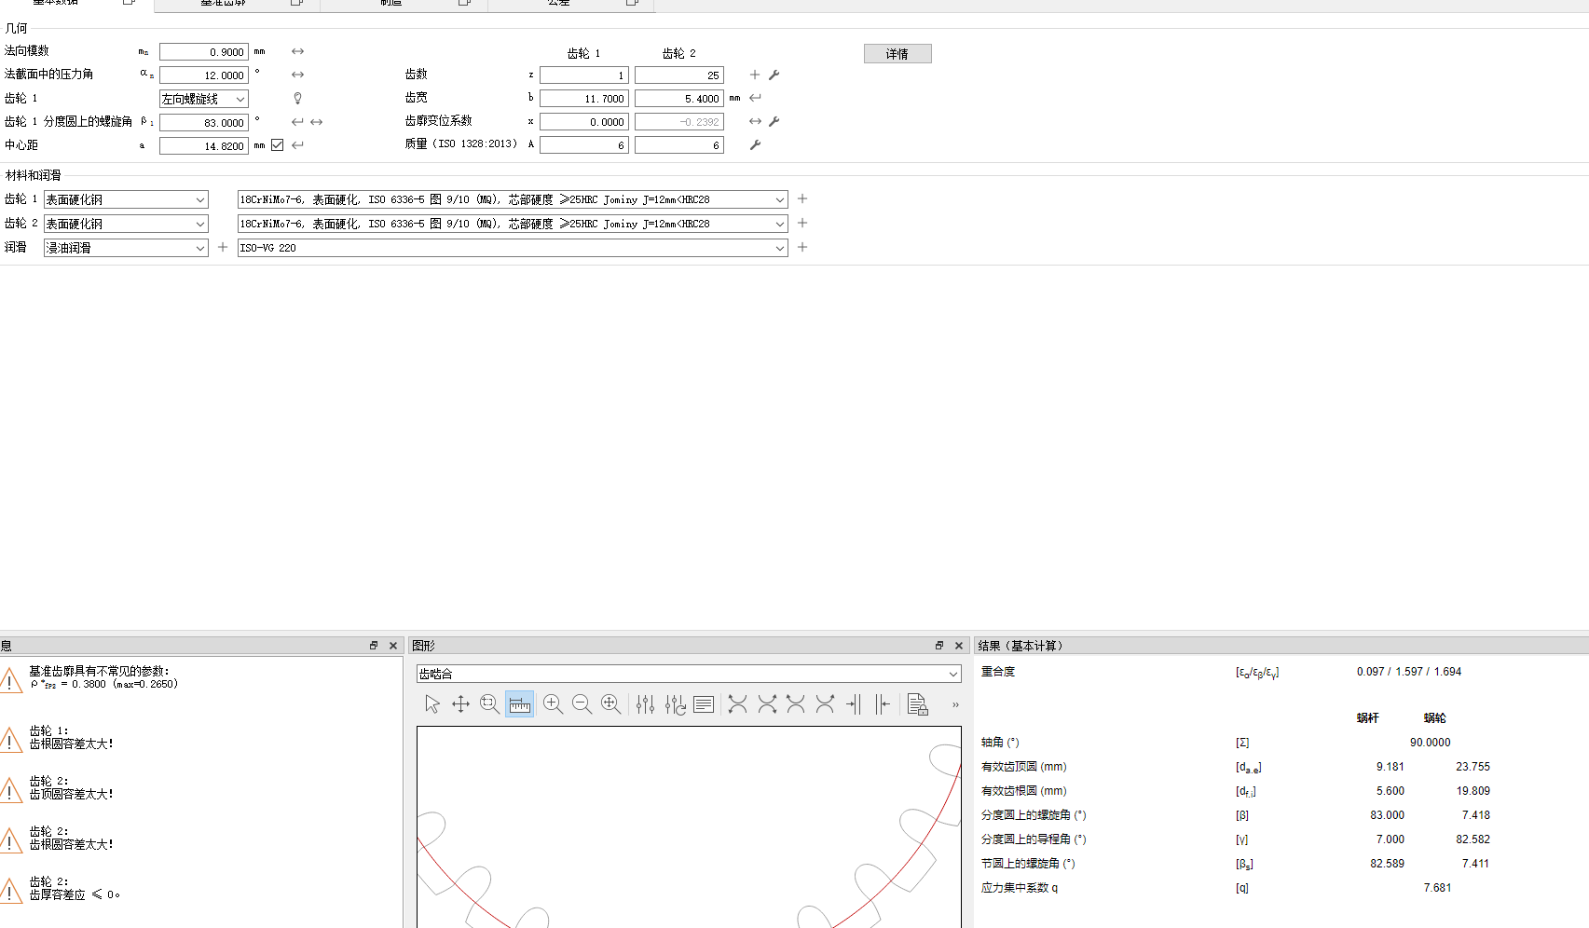Toggle the center distance checkbox

coord(277,145)
